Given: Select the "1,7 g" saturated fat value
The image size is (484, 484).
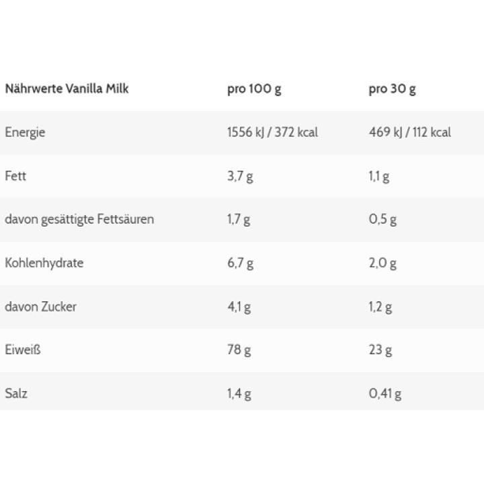Looking at the screenshot, I should (239, 219).
